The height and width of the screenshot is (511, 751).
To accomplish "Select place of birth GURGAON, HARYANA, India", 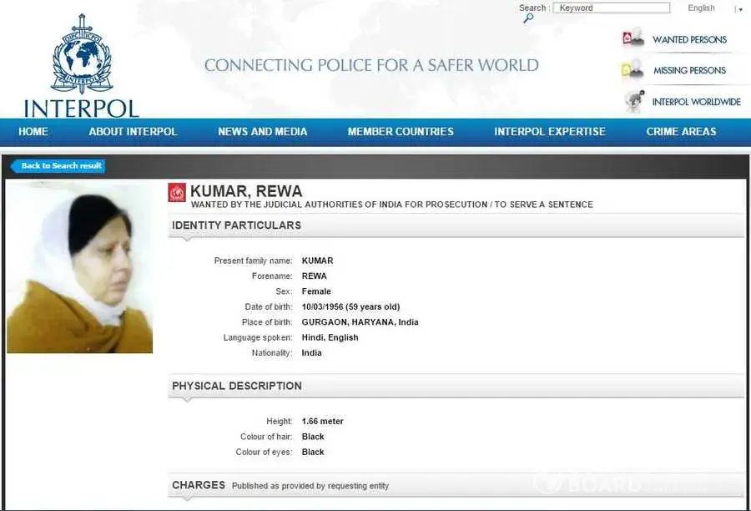I will coord(360,322).
